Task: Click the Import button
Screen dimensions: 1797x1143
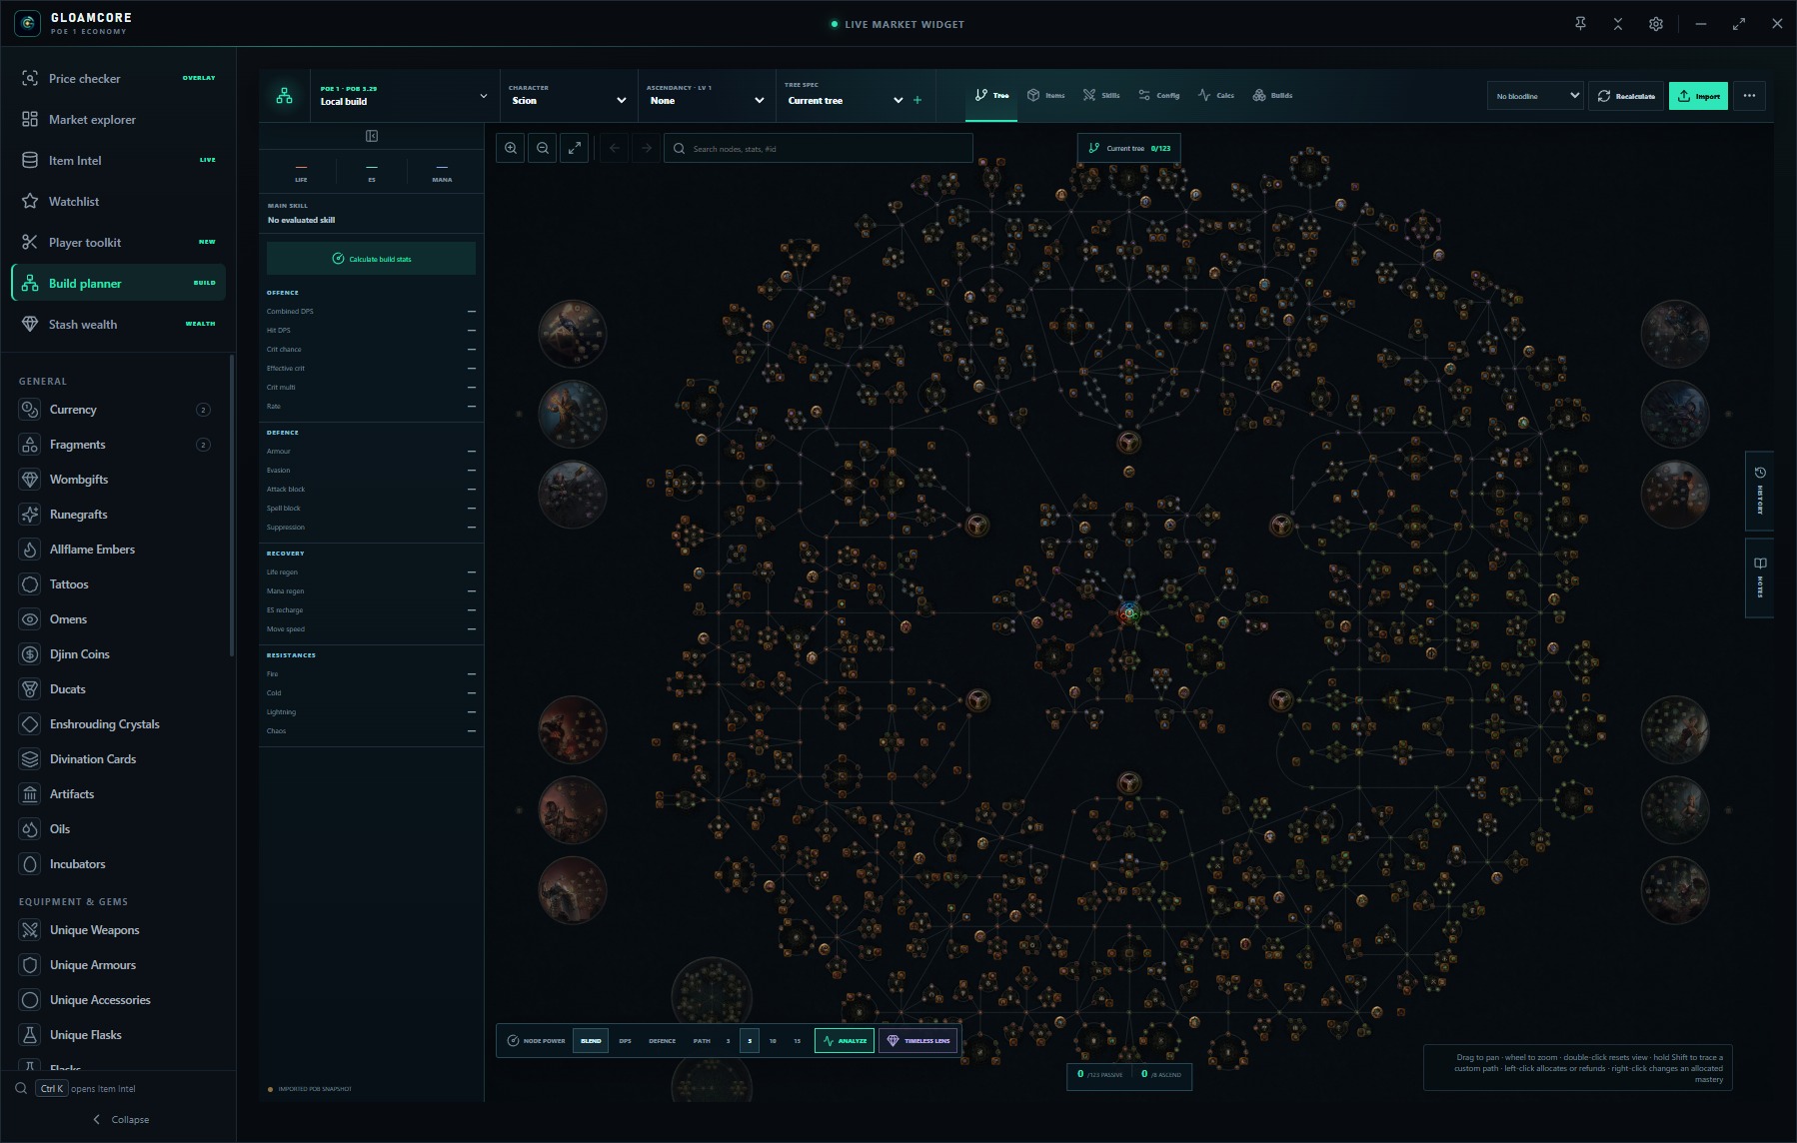Action: tap(1698, 96)
